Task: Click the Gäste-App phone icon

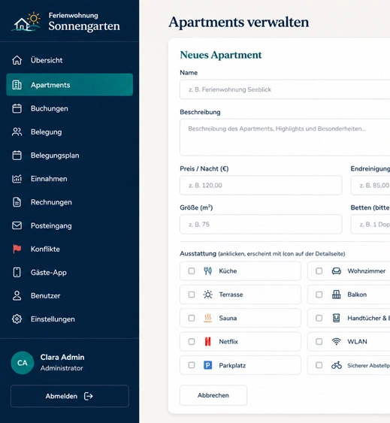Action: click(x=17, y=272)
